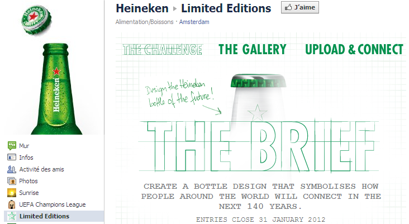Click the thumbs-up J'aime button
409x224 pixels.
300,7
